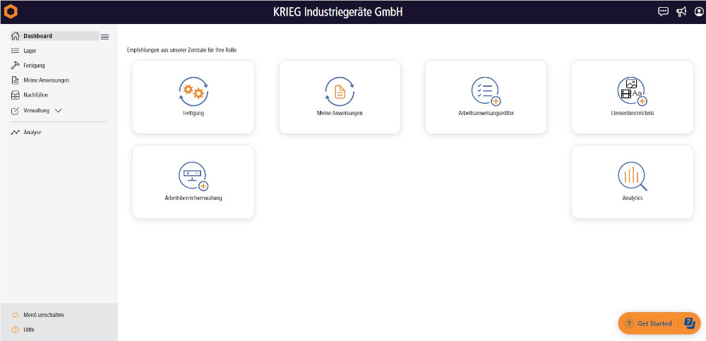This screenshot has width=706, height=341.
Task: Open the Elementverzeichnis media tile icon
Action: pyautogui.click(x=632, y=91)
